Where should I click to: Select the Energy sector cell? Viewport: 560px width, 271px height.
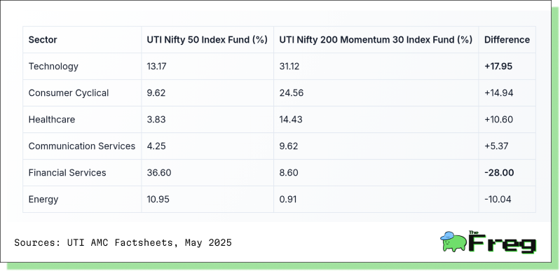(43, 200)
